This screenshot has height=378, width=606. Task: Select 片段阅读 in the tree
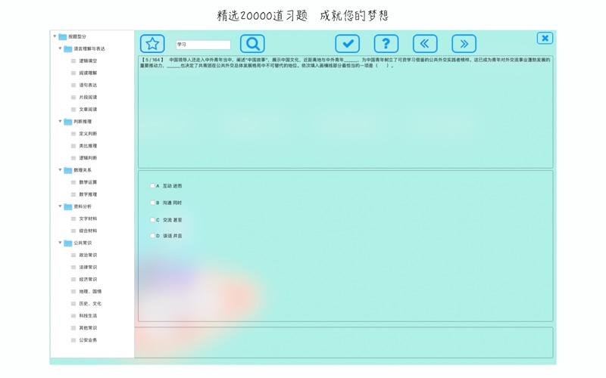pyautogui.click(x=88, y=98)
